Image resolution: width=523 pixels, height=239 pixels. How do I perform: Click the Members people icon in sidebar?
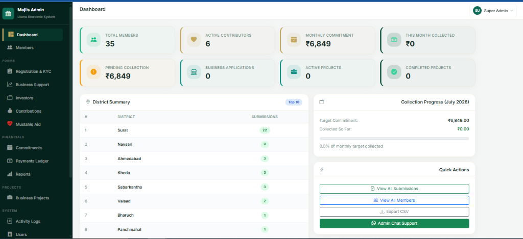(10, 47)
